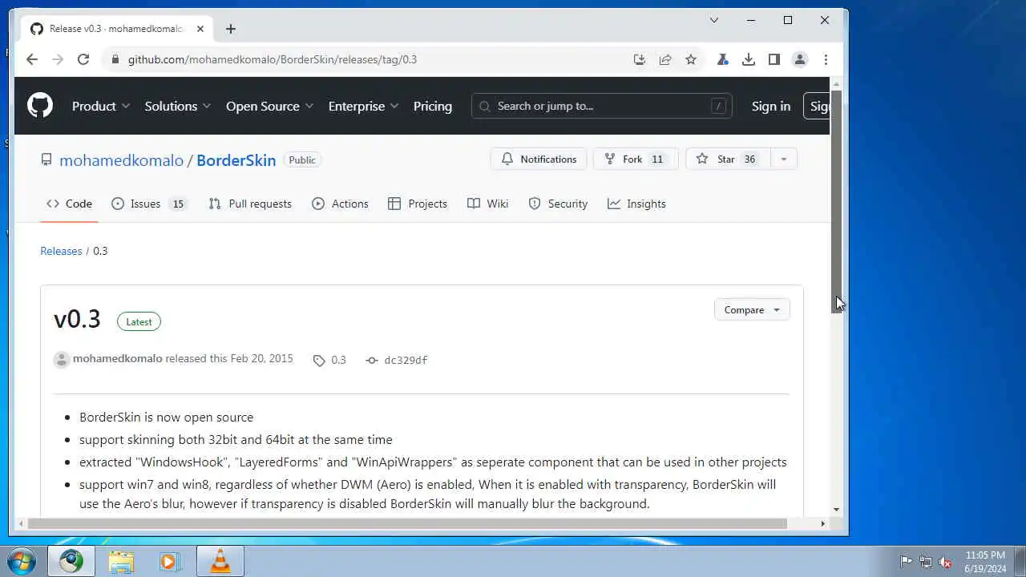
Task: Switch to the Code tab
Action: coord(69,204)
